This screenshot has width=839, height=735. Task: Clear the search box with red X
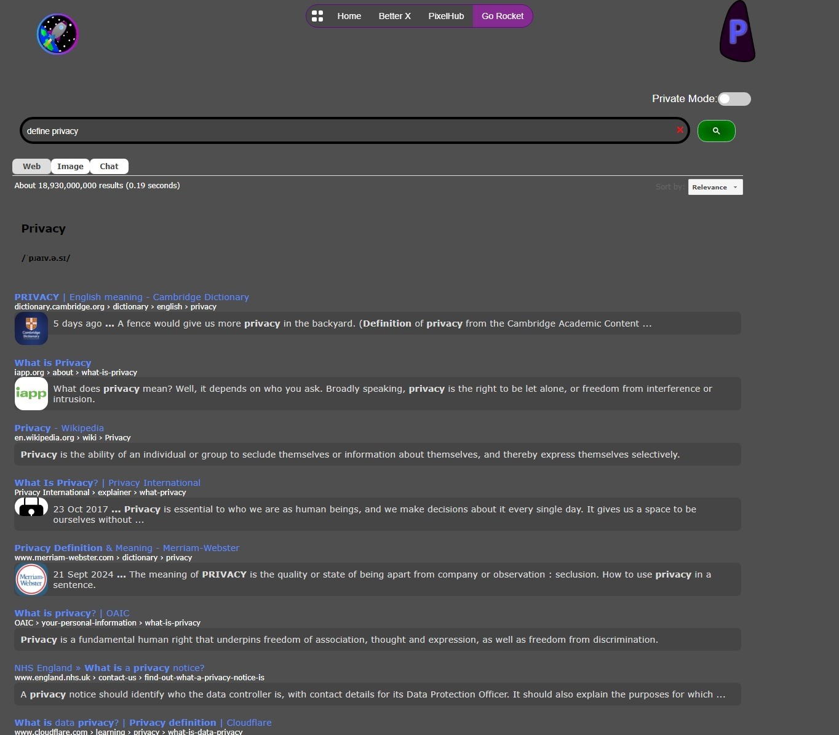[x=680, y=130]
